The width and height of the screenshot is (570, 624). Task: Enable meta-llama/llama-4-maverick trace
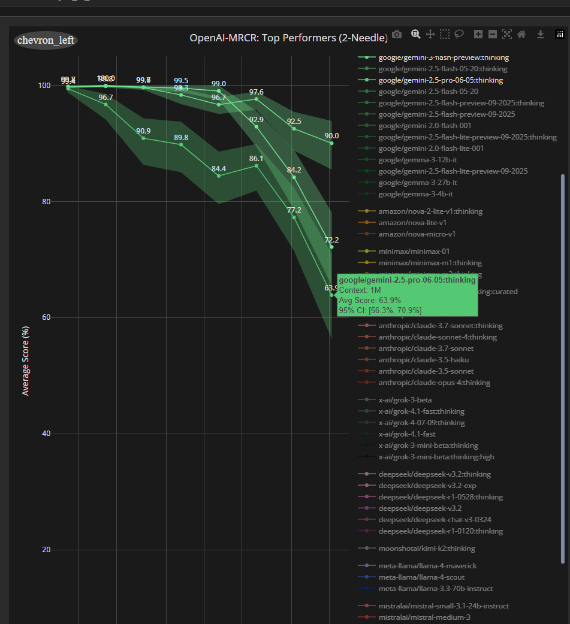(x=427, y=566)
